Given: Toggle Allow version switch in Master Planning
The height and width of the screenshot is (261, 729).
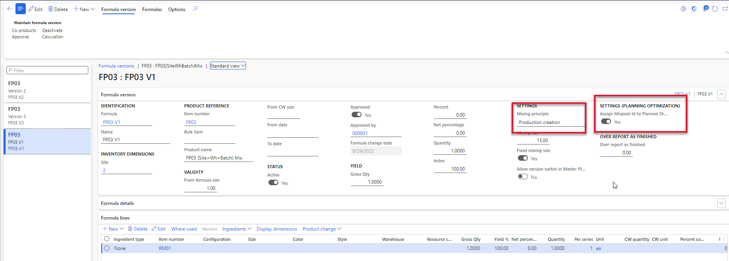Looking at the screenshot, I should point(523,177).
